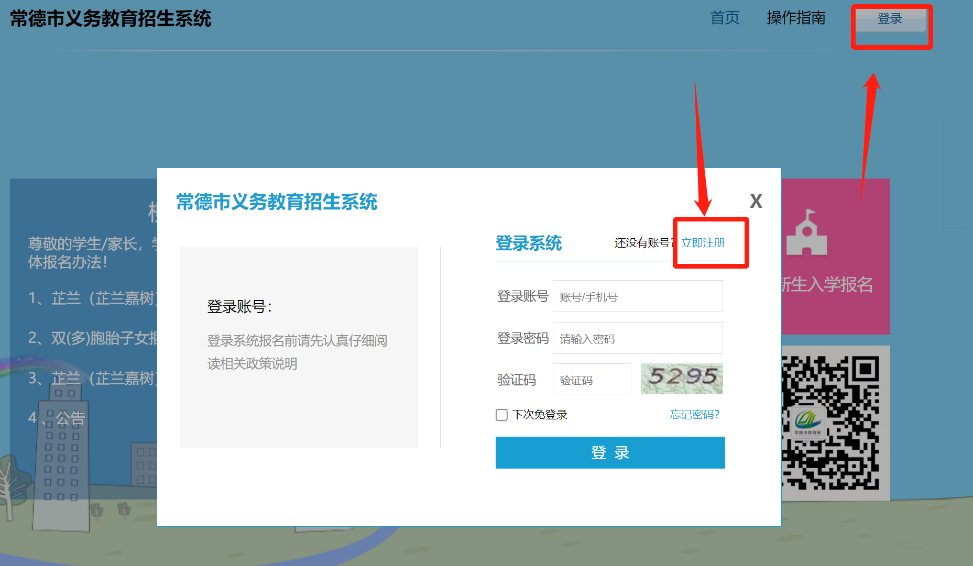Close the login dialog with X
The width and height of the screenshot is (973, 566).
(756, 201)
